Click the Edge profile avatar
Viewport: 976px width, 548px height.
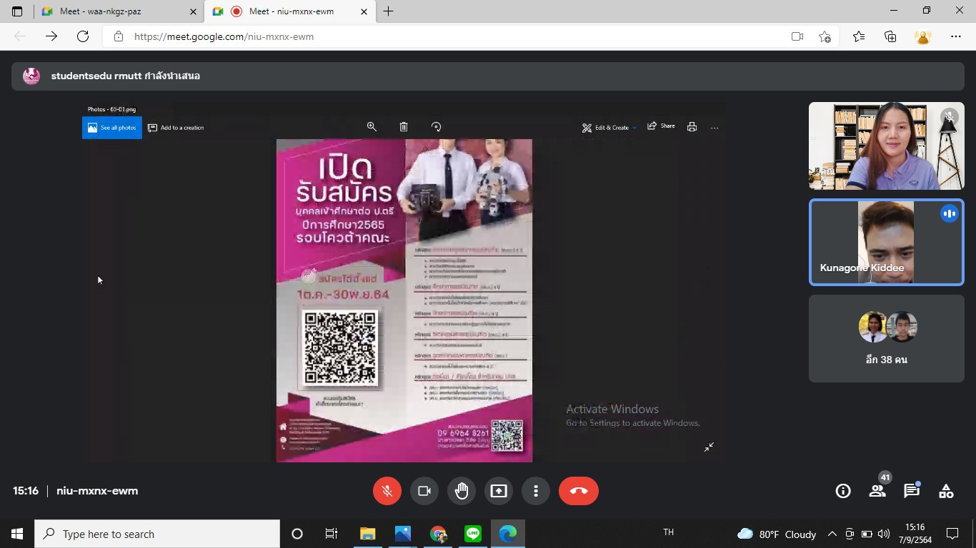[923, 36]
